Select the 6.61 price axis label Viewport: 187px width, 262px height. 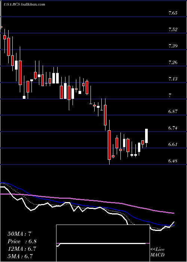coord(173,144)
